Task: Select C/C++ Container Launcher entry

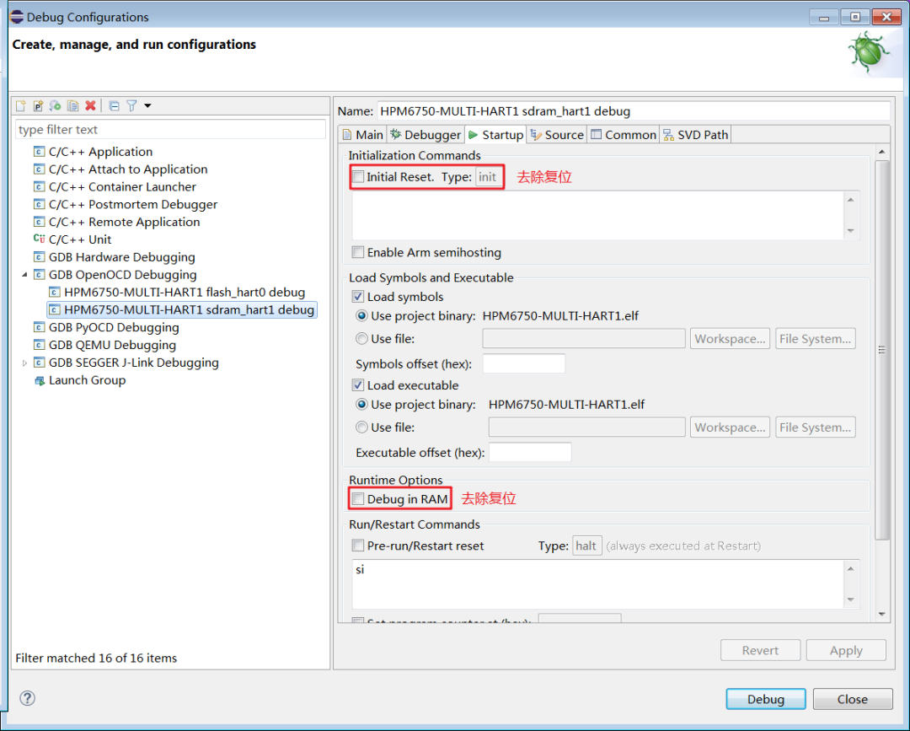Action: [122, 186]
